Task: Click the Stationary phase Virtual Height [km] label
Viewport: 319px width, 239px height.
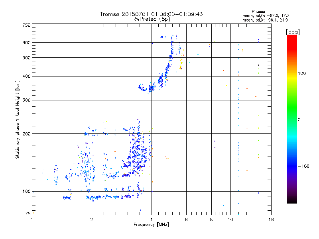Action: [x=18, y=119]
